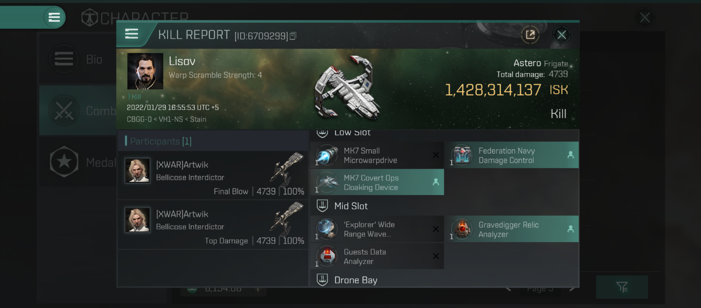Click the dismiss icon on MK7 Small Microwarpdrive
The width and height of the screenshot is (701, 308).
pyautogui.click(x=435, y=155)
